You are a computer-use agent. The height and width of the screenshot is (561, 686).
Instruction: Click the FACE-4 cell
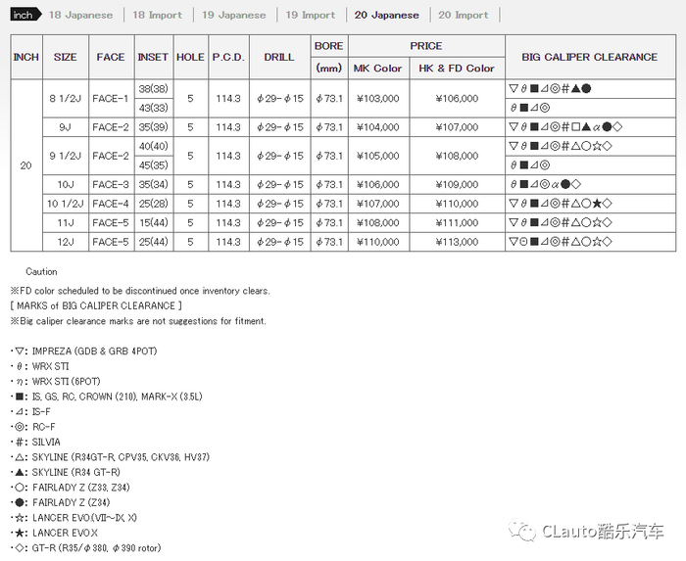point(111,204)
